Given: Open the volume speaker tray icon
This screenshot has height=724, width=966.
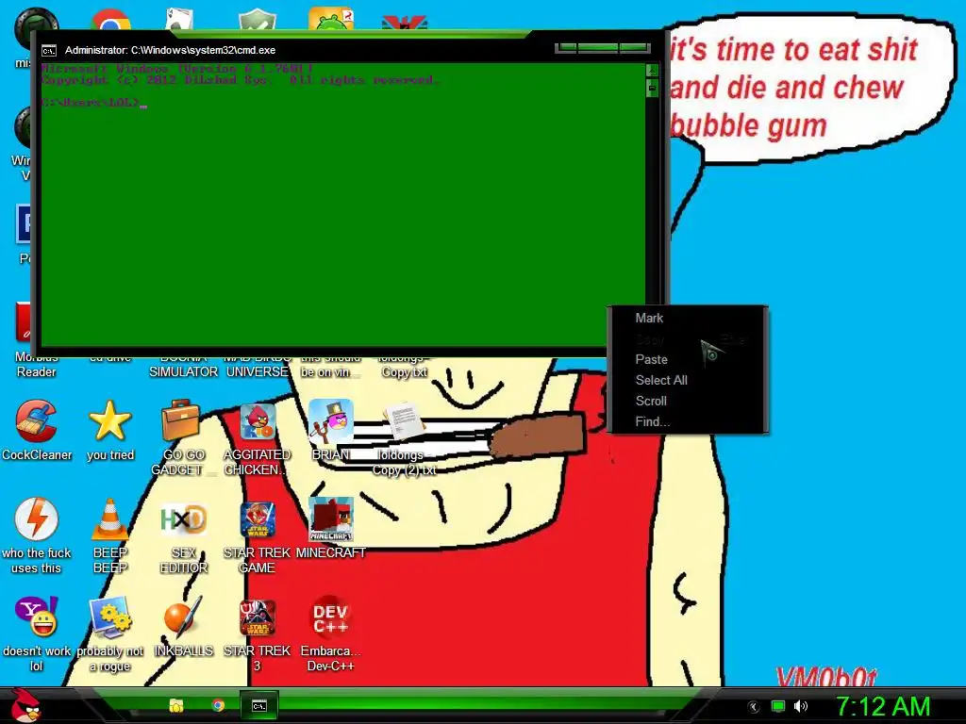Looking at the screenshot, I should [x=800, y=706].
